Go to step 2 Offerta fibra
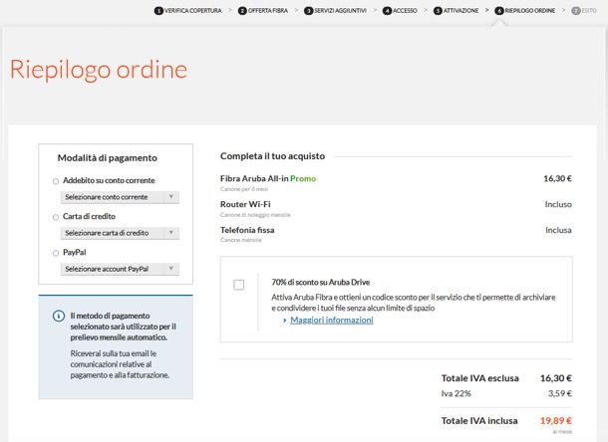 [x=263, y=11]
